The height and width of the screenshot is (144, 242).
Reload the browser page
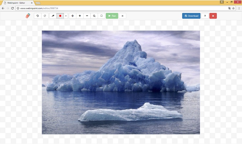(12, 8)
